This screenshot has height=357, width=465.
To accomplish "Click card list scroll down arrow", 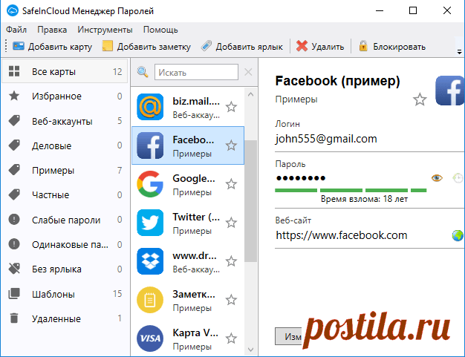I will [x=250, y=350].
